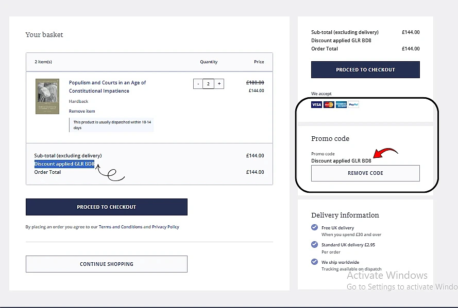Open the Terms and Conditions link
This screenshot has width=458, height=308.
pyautogui.click(x=121, y=227)
